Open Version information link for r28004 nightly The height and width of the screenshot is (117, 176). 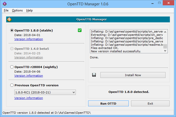tap(29, 76)
